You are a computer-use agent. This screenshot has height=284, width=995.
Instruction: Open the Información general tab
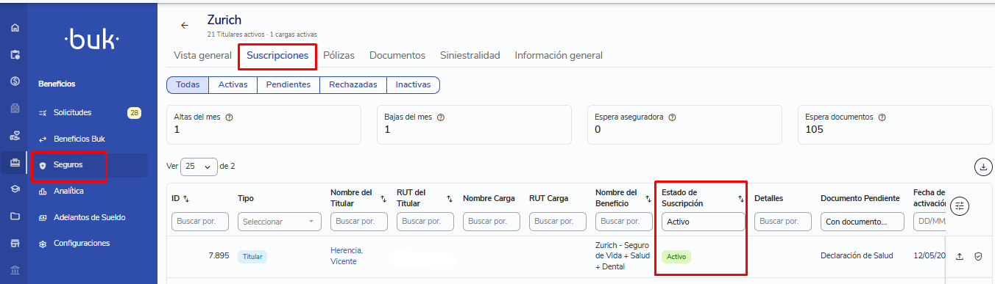point(559,56)
